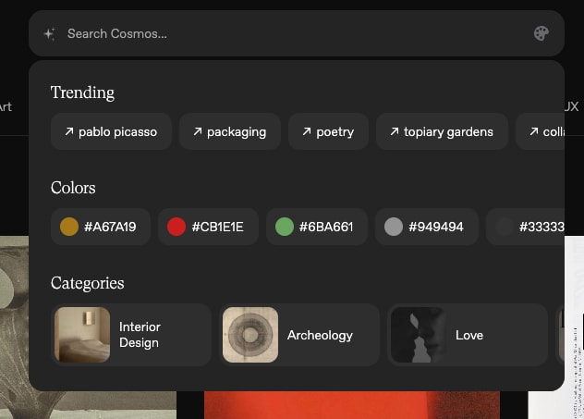Select the partially visible 'coll' trending chip
Screen dimensions: 584x419
click(541, 131)
